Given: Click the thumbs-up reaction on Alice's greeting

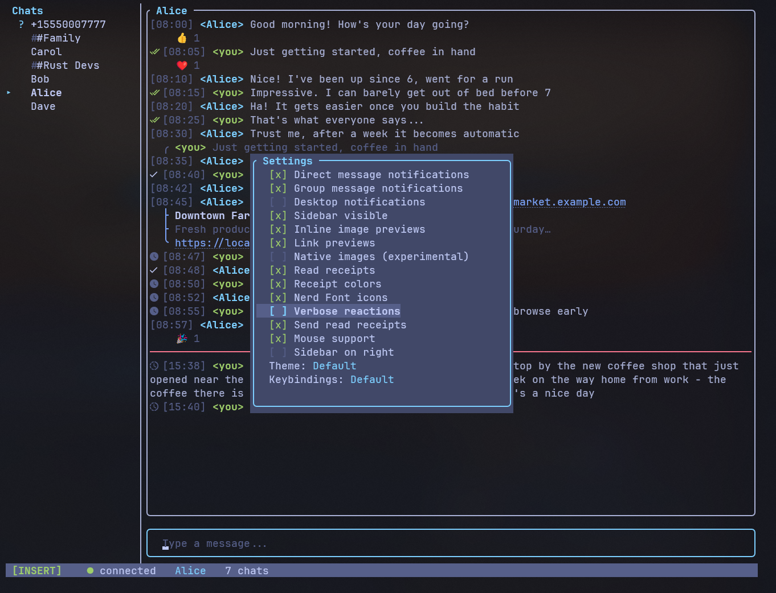Looking at the screenshot, I should pos(182,38).
